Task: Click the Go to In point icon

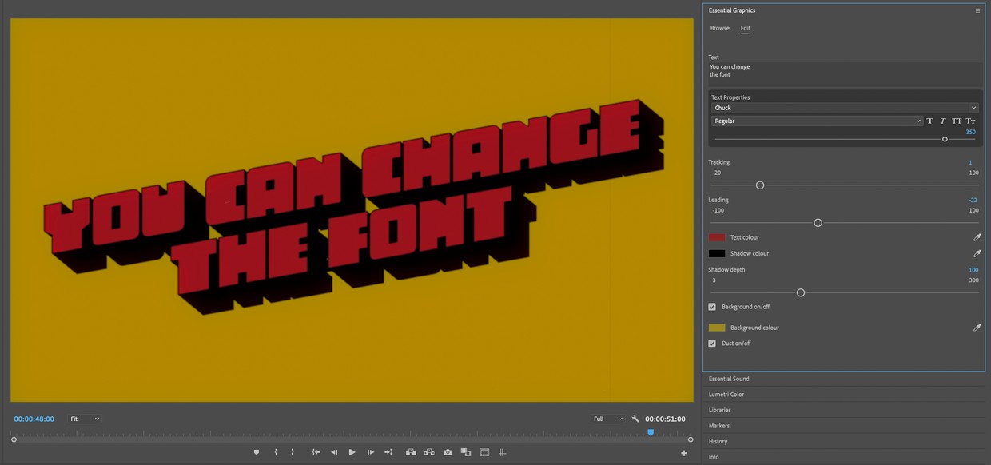Action: (316, 452)
